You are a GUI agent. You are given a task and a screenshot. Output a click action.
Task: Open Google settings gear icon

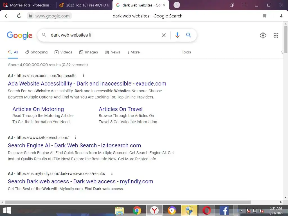263,35
